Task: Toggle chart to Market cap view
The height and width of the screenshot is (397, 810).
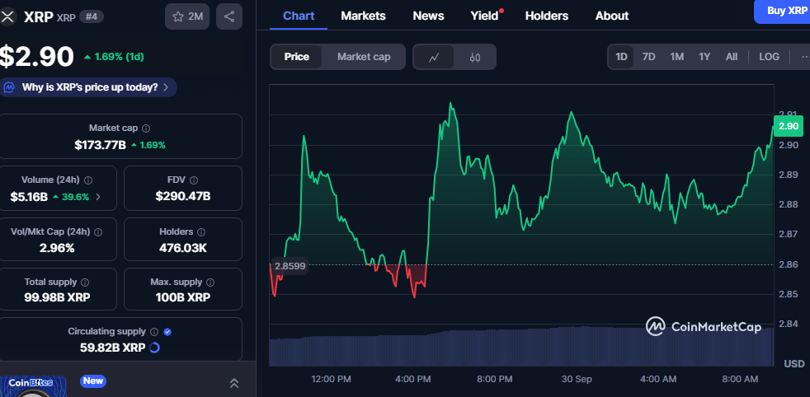Action: 364,57
